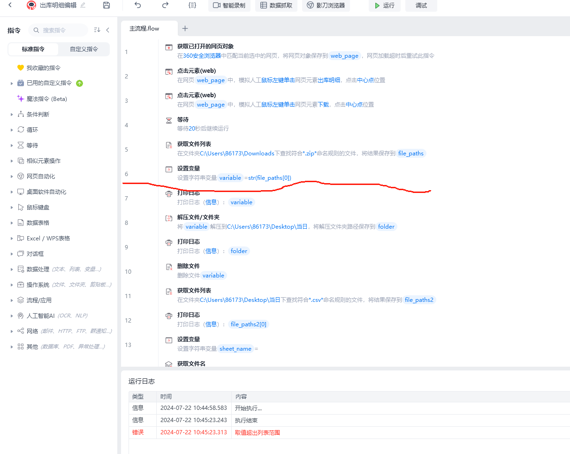
Task: Click the step 9 打印日志 printer icon
Action: (x=169, y=242)
